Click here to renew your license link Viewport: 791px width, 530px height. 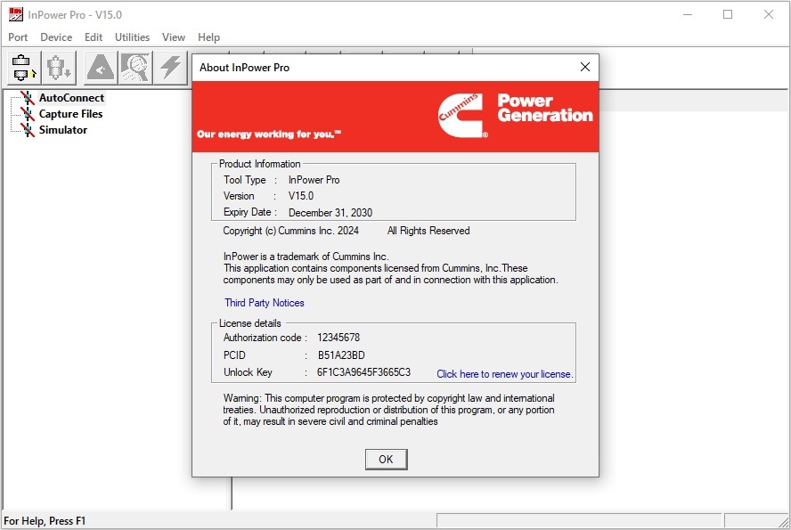(504, 374)
